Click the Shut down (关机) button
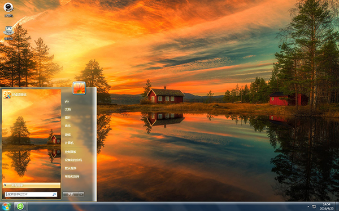This screenshot has width=339, height=211. pyautogui.click(x=71, y=194)
